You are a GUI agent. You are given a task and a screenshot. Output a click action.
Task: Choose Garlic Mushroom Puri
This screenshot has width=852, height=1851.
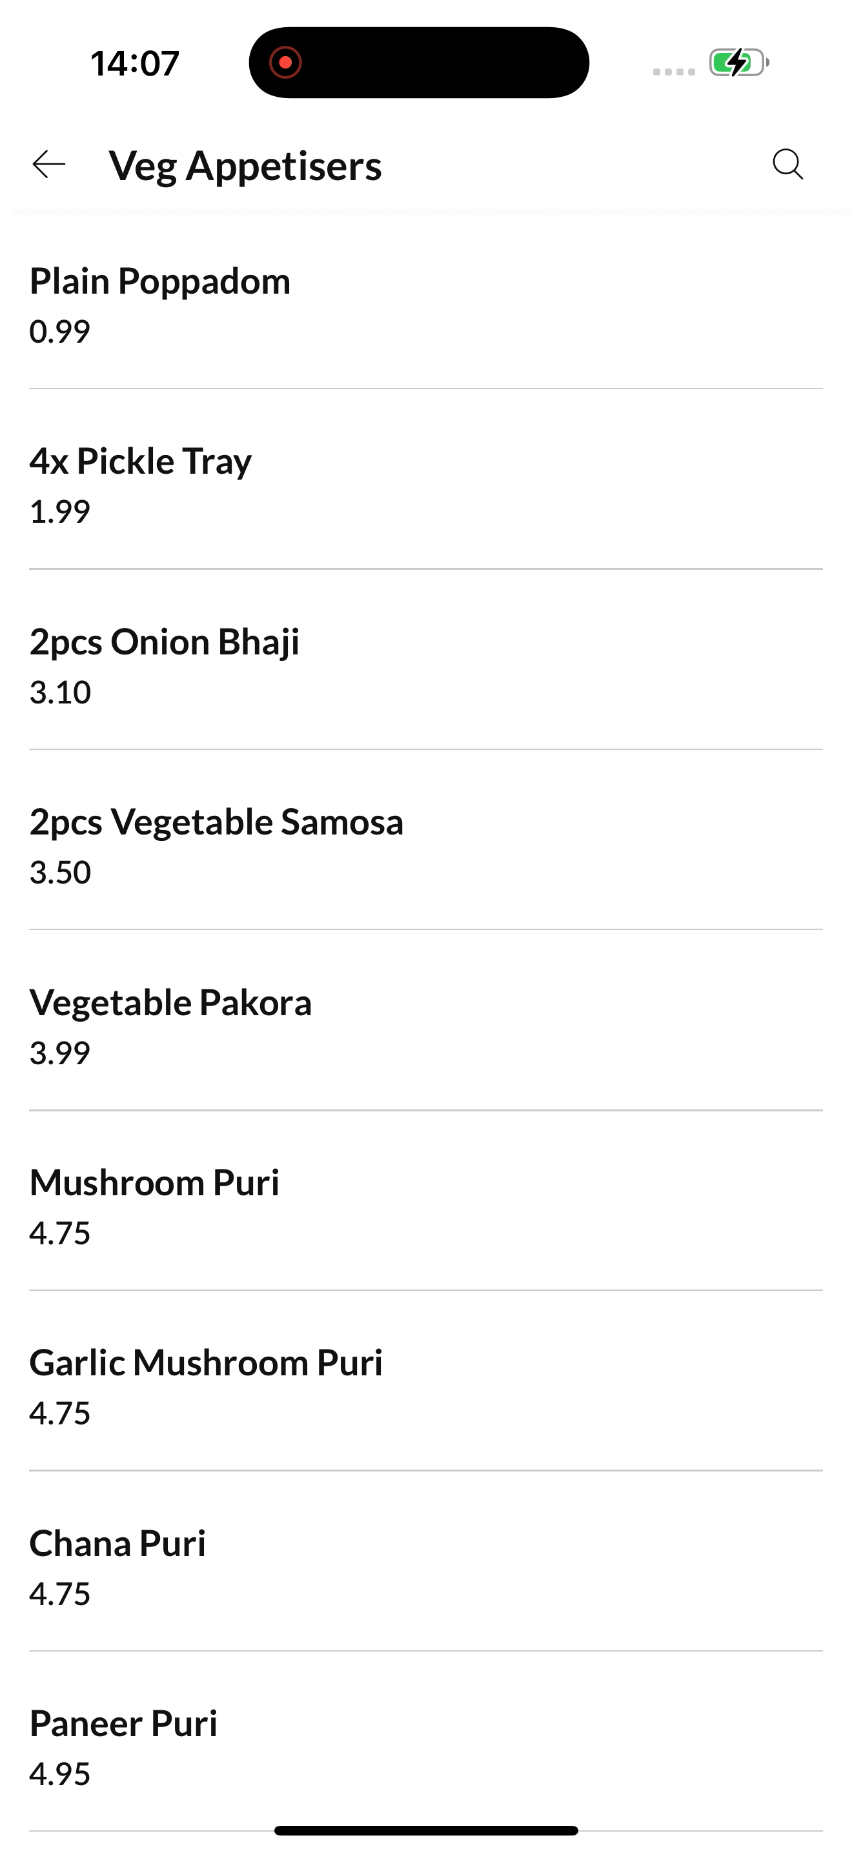425,1381
